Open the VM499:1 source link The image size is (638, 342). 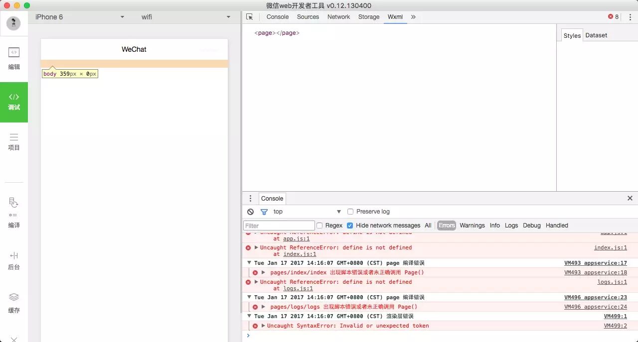tap(616, 316)
